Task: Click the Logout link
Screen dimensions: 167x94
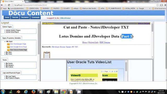Action: (5, 23)
